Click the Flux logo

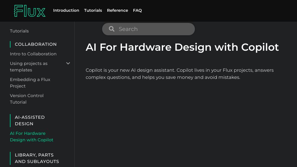pyautogui.click(x=30, y=11)
